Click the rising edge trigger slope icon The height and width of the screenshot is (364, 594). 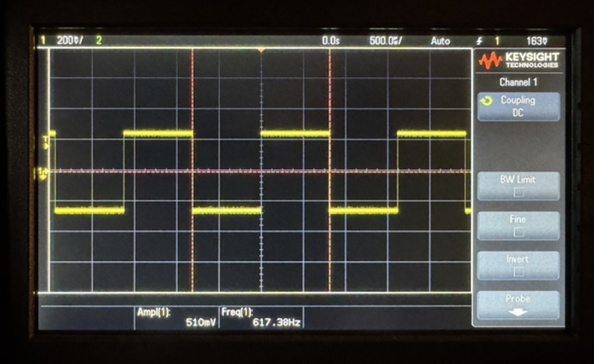(x=480, y=41)
